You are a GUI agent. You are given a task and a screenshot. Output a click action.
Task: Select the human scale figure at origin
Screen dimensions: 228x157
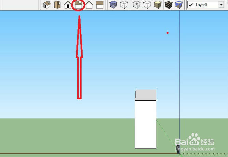[178, 149]
